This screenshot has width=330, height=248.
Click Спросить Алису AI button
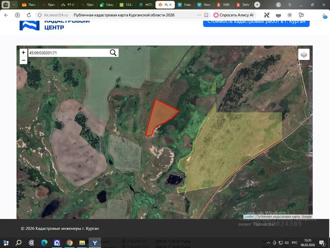[234, 15]
